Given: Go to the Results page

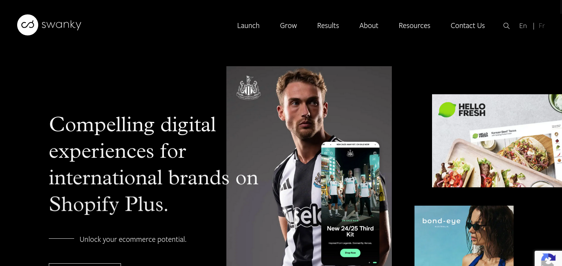Looking at the screenshot, I should [x=328, y=26].
